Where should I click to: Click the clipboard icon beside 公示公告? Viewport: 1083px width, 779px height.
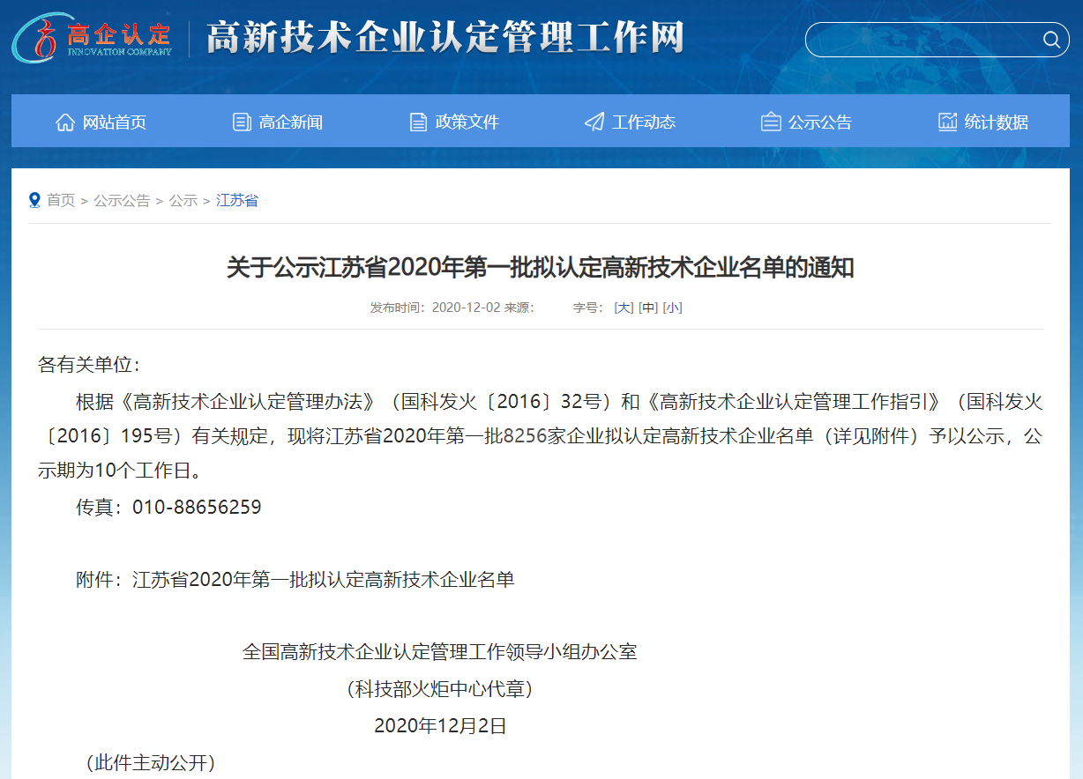click(771, 122)
